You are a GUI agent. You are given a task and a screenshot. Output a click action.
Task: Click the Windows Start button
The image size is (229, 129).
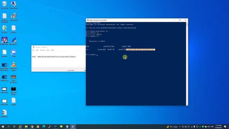pyautogui.click(x=3, y=126)
